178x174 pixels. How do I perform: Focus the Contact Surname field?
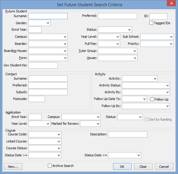[x=48, y=79]
